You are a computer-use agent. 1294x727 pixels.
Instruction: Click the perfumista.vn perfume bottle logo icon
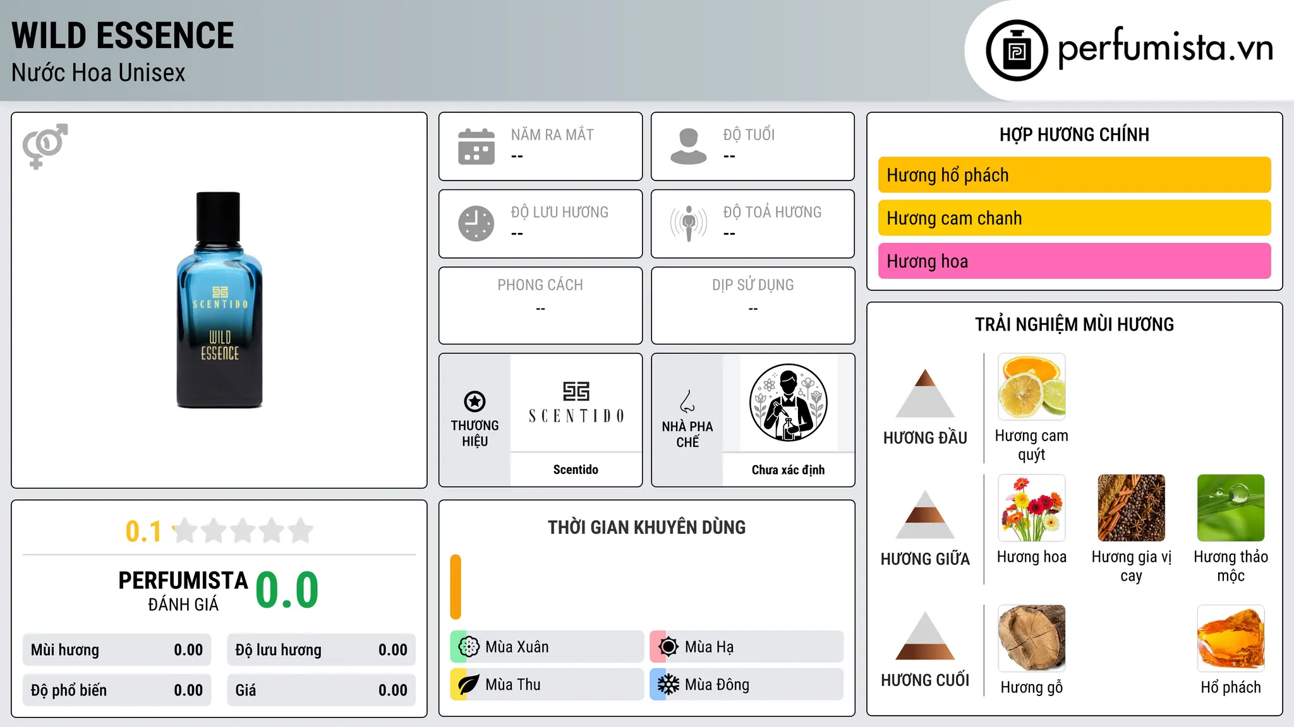(1017, 50)
